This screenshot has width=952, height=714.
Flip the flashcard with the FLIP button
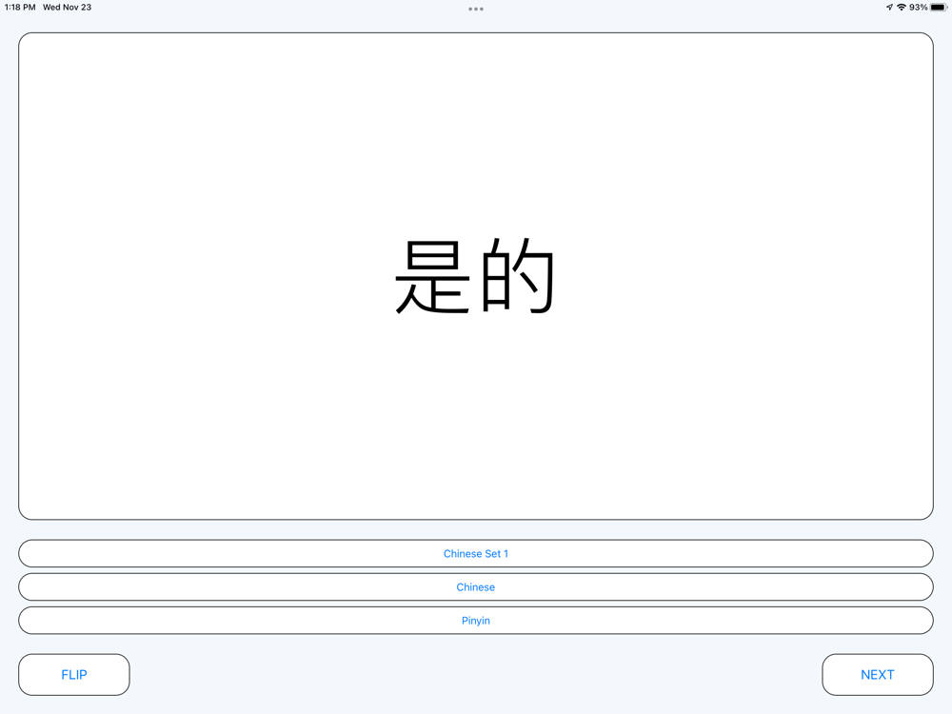(74, 675)
